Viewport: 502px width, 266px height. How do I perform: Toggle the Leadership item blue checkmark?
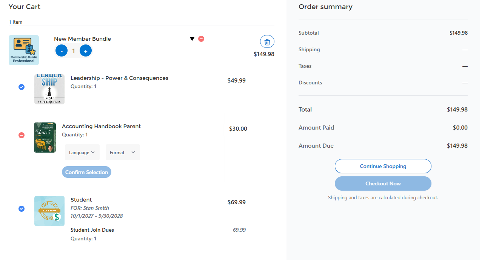22,87
